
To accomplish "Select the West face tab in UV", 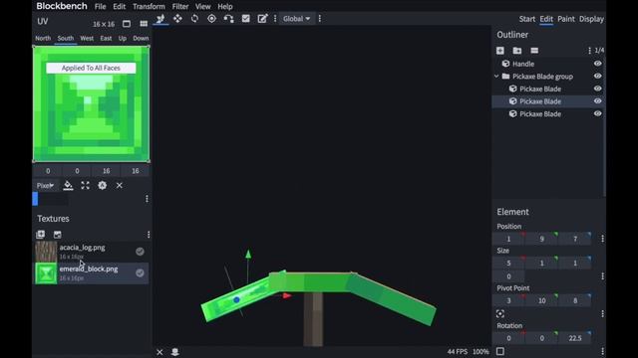I will 87,38.
